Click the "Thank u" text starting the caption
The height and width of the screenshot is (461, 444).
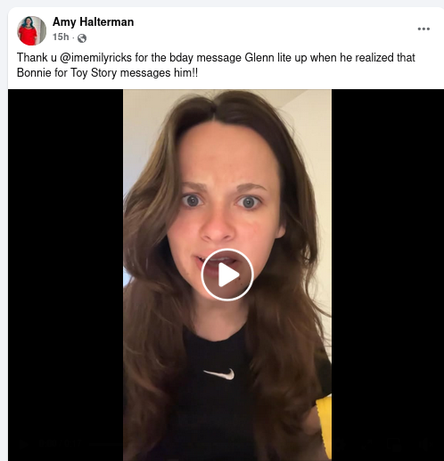point(37,58)
